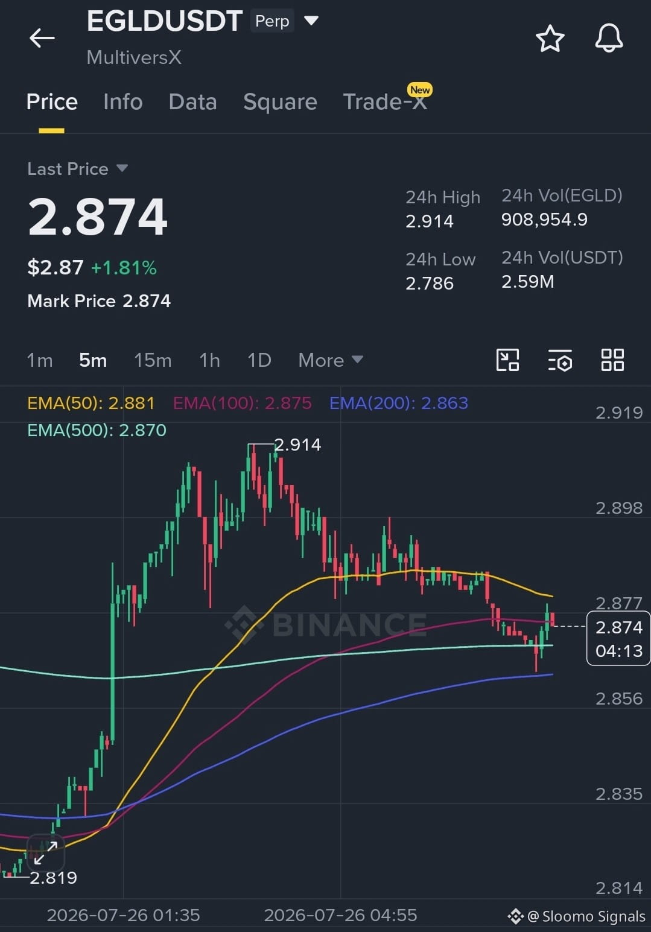Select the 1m timeframe

coord(40,360)
